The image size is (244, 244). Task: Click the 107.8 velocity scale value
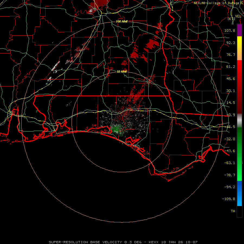pyautogui.click(x=230, y=30)
